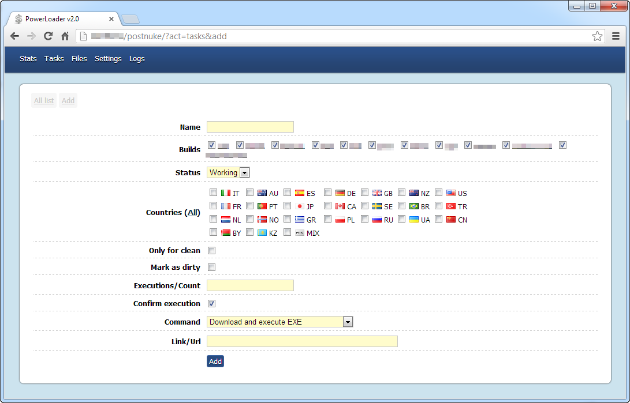Tick the NO country checkbox

pyautogui.click(x=249, y=219)
